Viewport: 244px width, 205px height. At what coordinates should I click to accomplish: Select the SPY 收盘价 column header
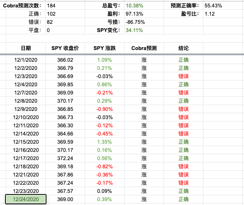pos(65,48)
